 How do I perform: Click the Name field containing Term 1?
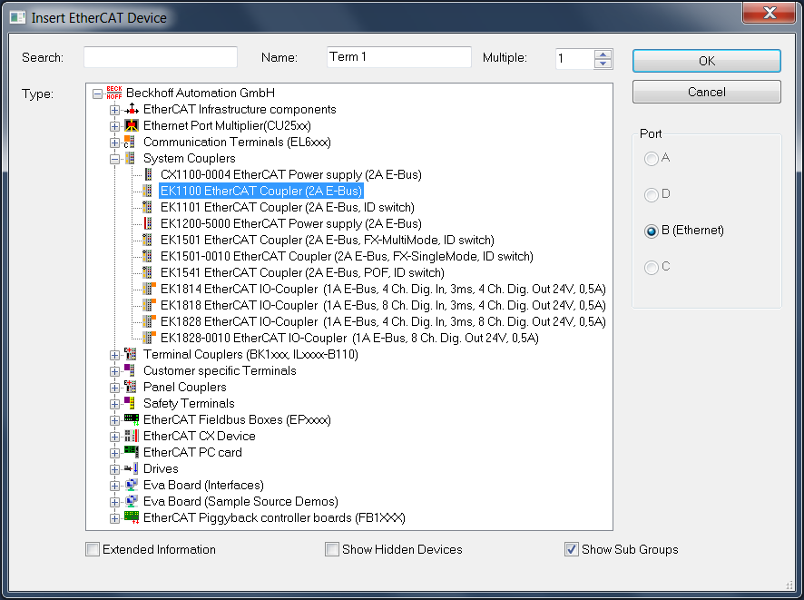pyautogui.click(x=399, y=57)
